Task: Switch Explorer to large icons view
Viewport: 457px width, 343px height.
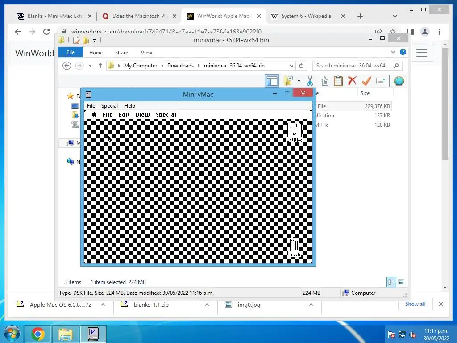Action: coord(401,282)
